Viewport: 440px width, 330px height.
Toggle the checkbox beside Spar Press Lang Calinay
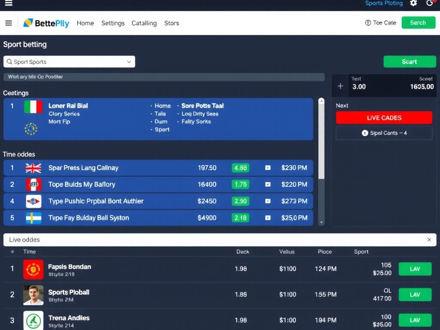[268, 168]
